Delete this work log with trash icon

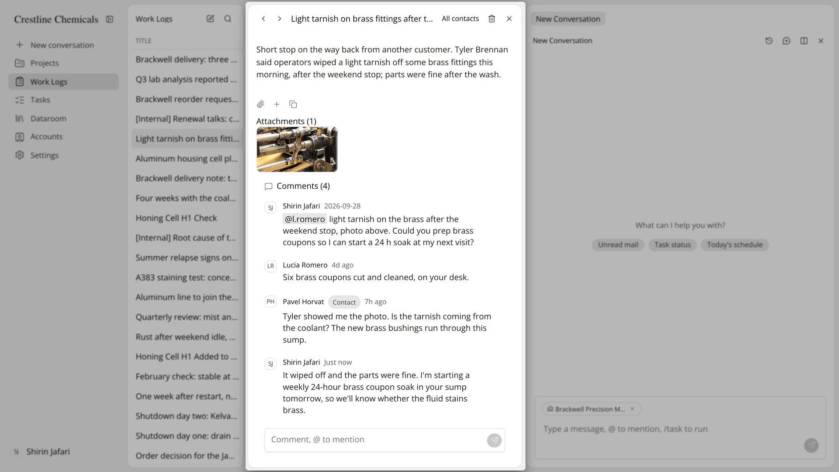click(492, 19)
